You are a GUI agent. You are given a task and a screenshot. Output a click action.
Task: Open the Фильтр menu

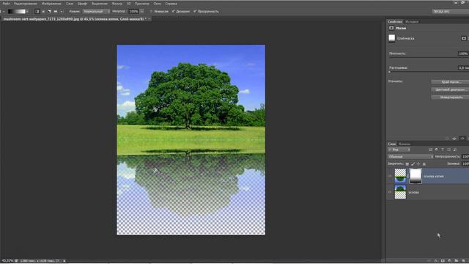(117, 4)
